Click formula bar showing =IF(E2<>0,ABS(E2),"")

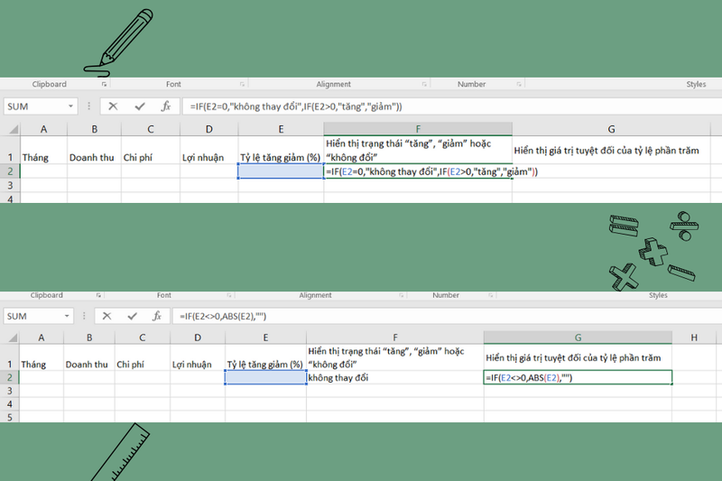[x=447, y=316]
